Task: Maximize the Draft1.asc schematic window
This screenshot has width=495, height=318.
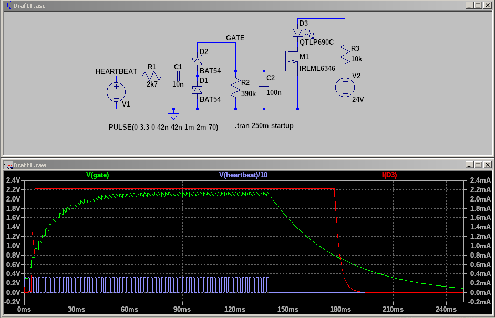Action: (x=478, y=5)
